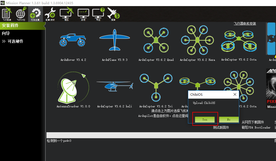
Task: Open the Simulation (模拟) monitor icon
Action: pos(67,14)
